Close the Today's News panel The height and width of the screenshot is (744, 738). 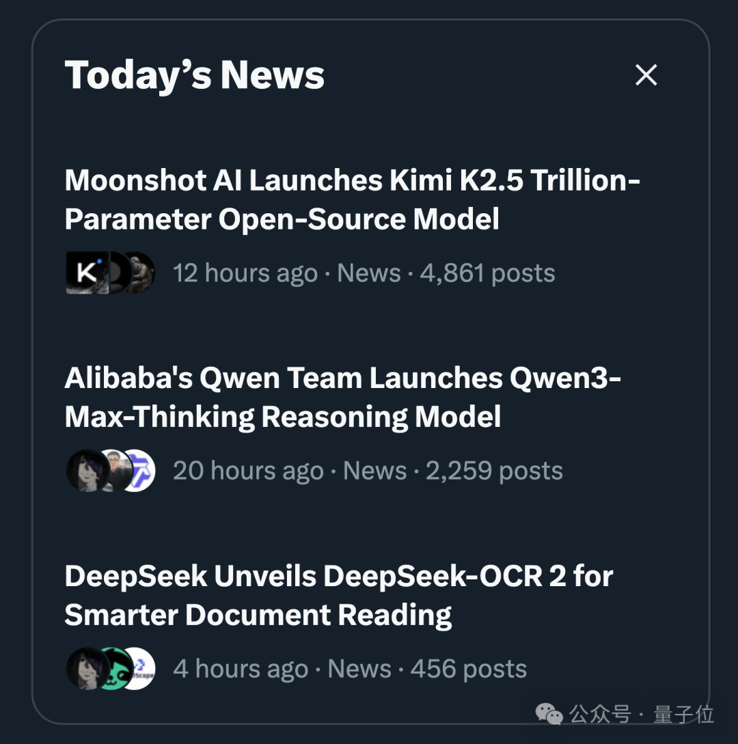pyautogui.click(x=646, y=75)
